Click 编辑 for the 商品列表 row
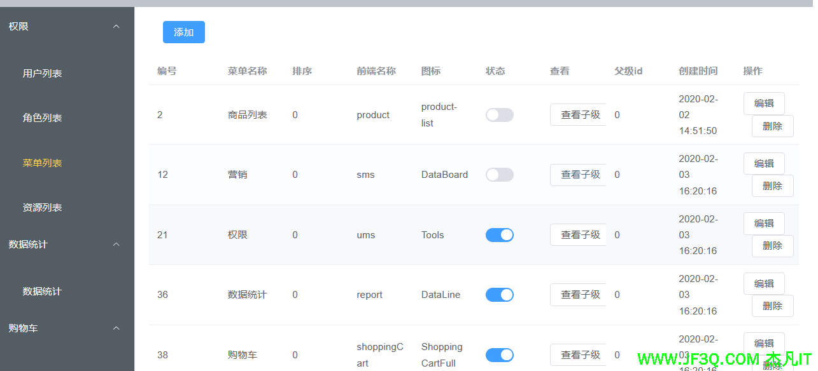 click(763, 104)
